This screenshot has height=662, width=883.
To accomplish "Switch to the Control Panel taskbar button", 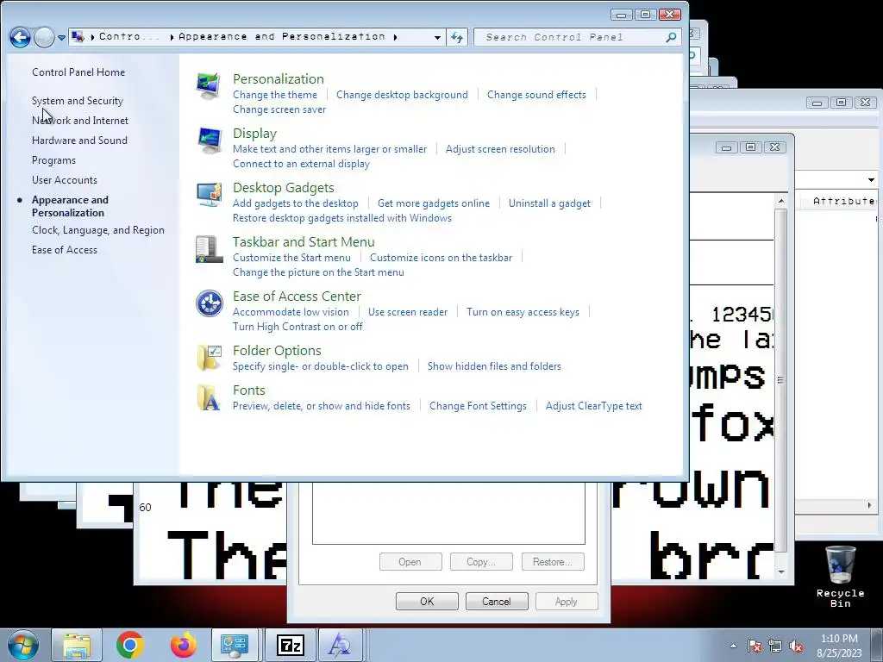I will 235,645.
